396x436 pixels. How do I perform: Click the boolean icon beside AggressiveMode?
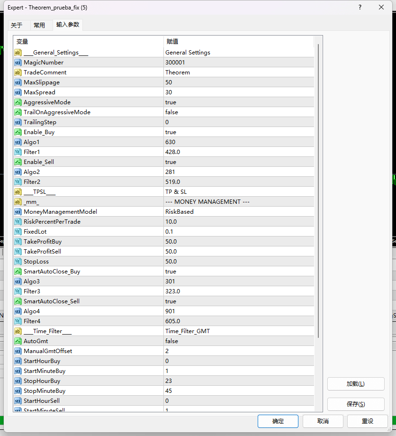(18, 102)
